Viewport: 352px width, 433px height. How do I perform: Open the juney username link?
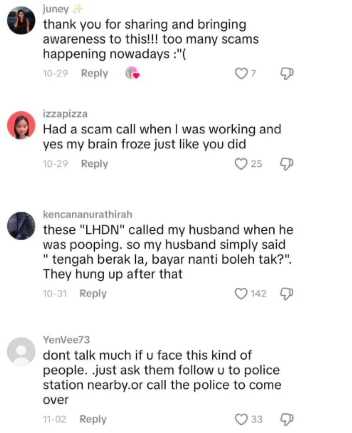coord(56,9)
